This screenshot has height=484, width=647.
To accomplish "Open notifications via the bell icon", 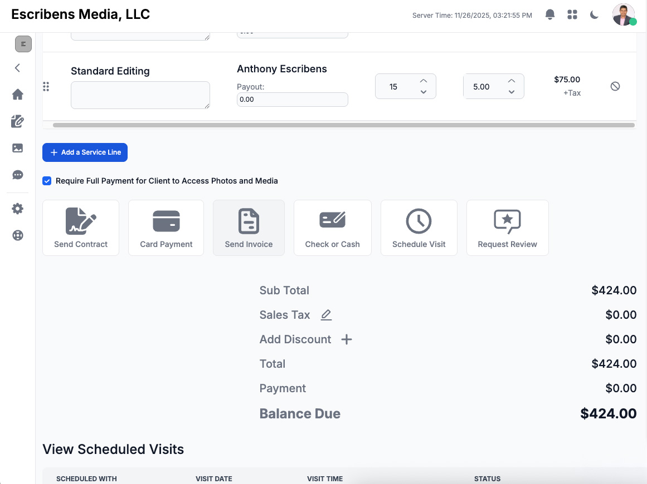I will (550, 14).
